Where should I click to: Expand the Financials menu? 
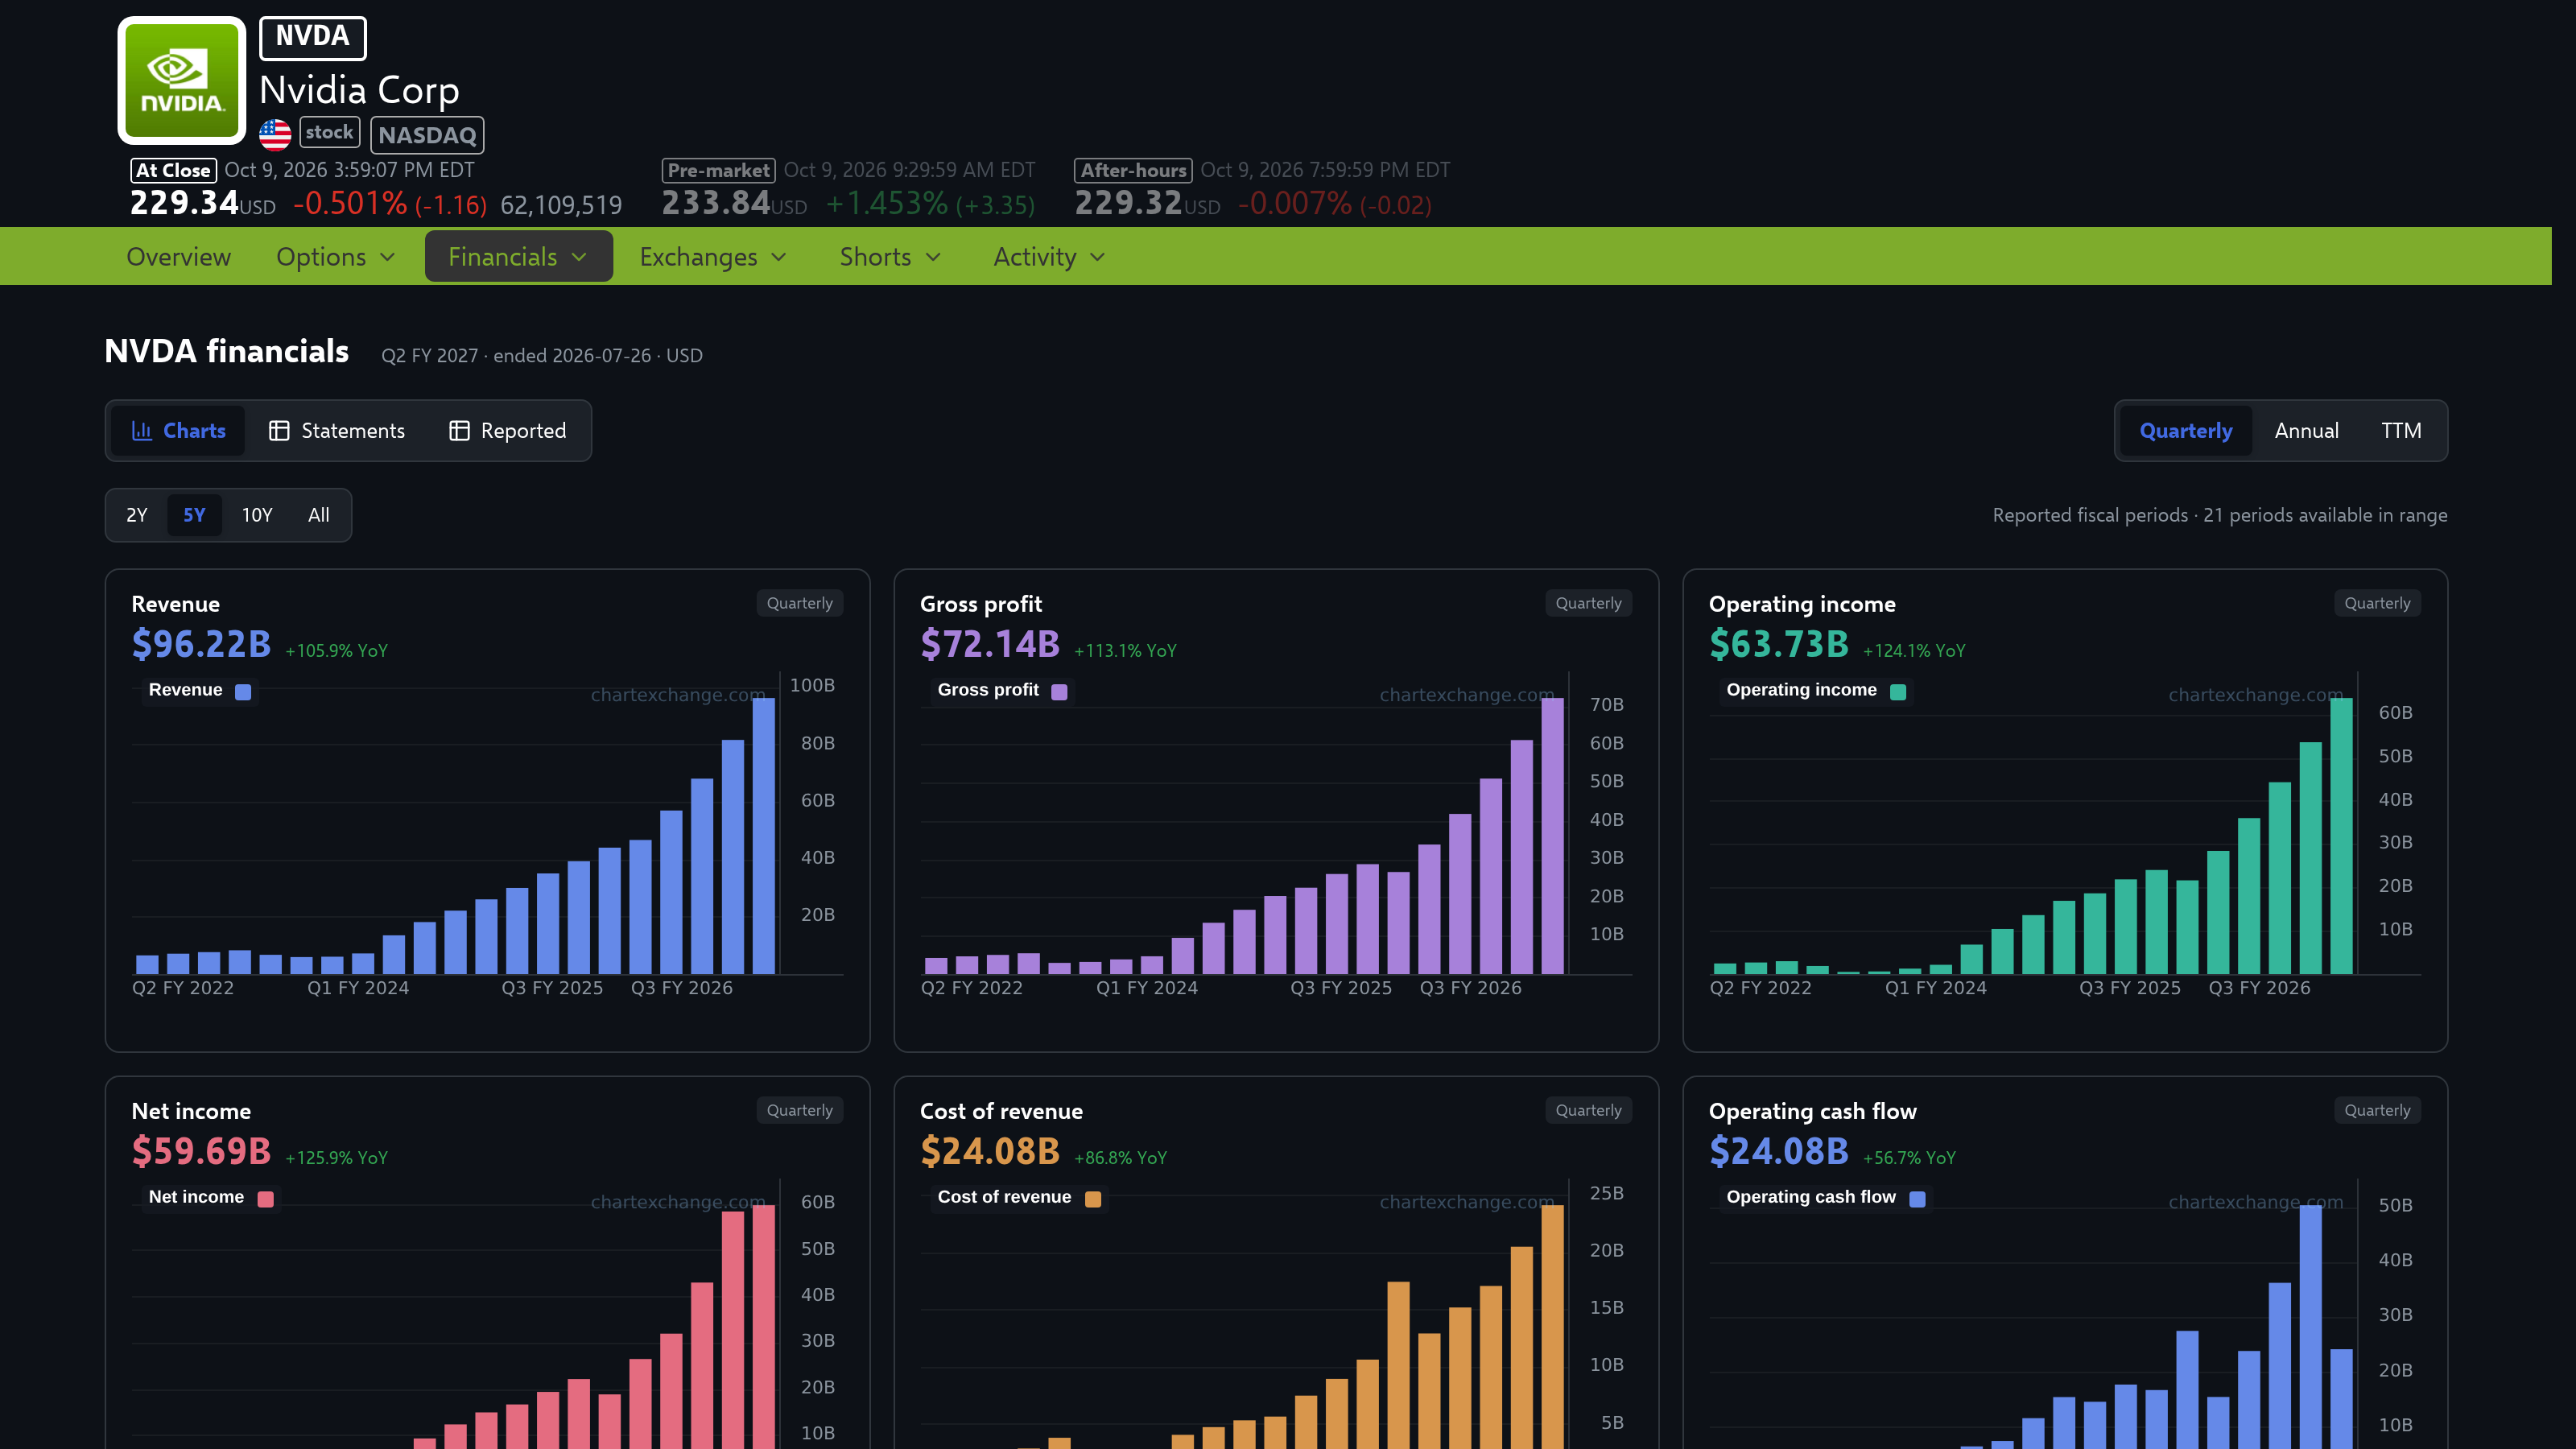[518, 257]
